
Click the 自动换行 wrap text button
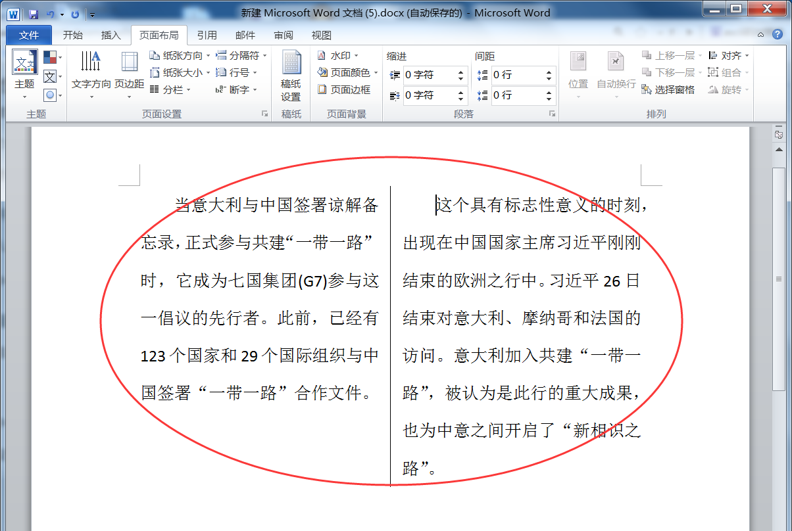tap(616, 75)
